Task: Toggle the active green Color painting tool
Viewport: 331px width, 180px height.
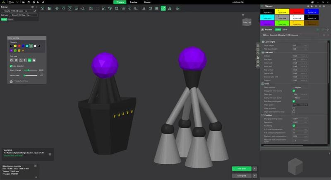Action: 163,8
